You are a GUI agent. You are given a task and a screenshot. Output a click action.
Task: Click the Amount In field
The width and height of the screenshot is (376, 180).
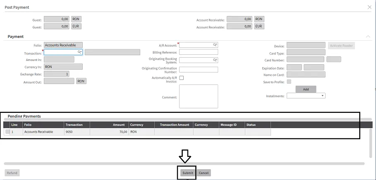(x=59, y=59)
